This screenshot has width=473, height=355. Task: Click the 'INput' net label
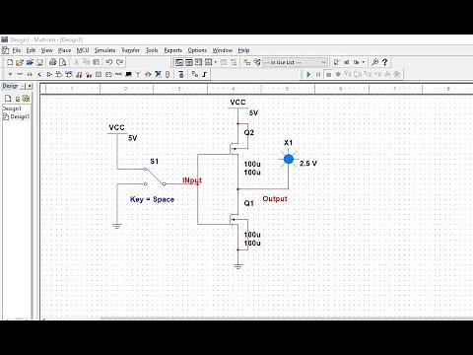[192, 180]
